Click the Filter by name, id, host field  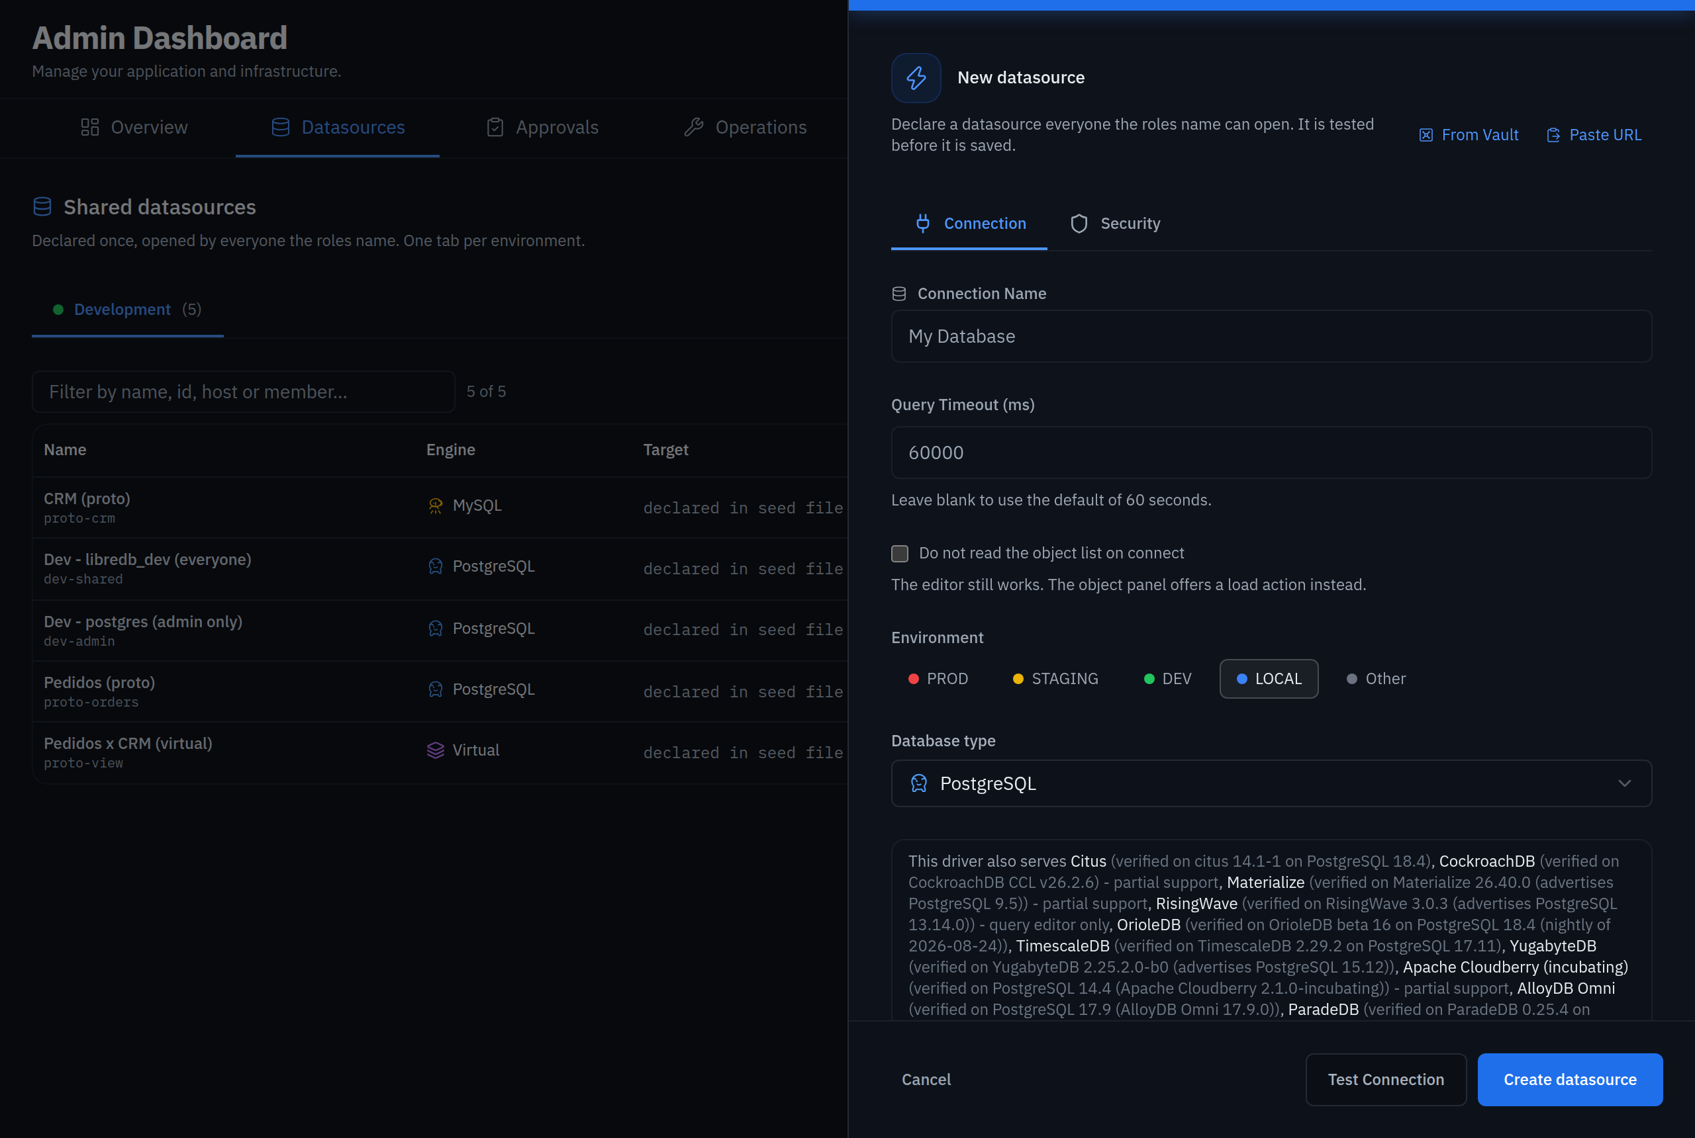[x=243, y=392]
